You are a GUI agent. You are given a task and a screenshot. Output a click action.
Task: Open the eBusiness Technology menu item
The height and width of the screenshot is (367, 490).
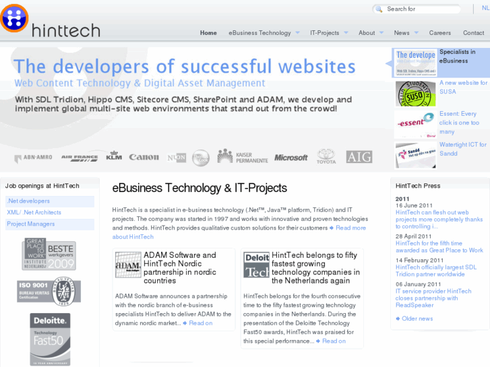pyautogui.click(x=259, y=33)
